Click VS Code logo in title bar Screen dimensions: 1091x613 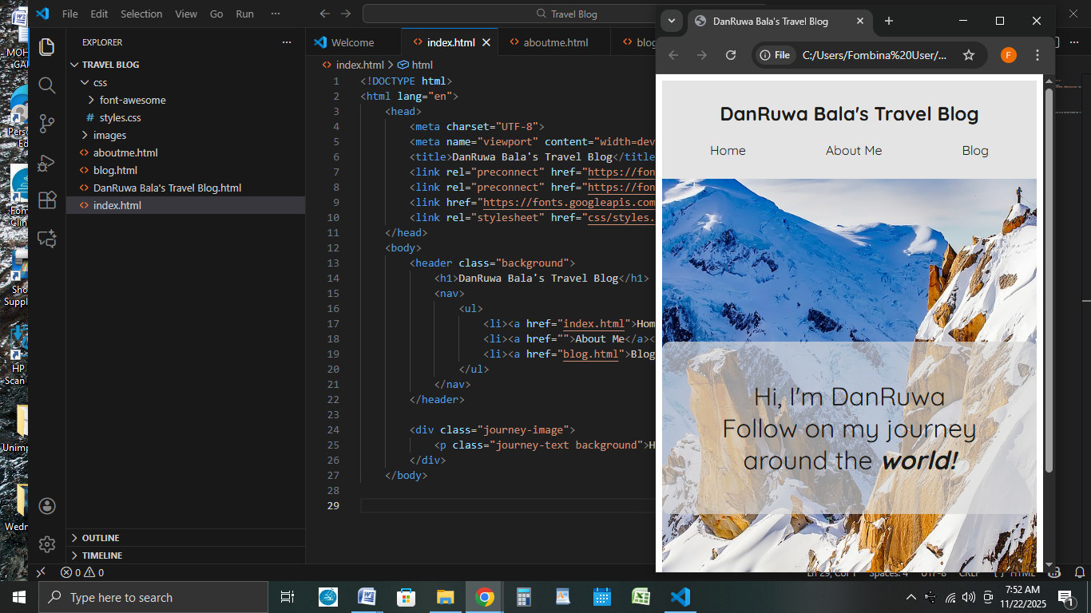point(42,14)
